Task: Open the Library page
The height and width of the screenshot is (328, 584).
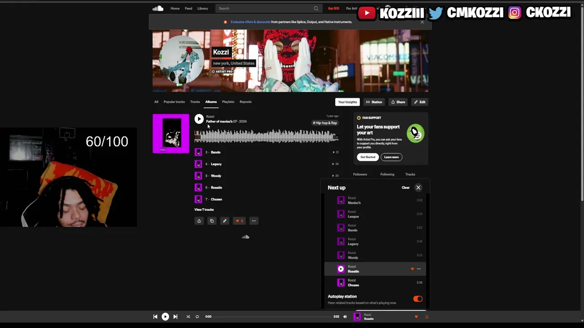Action: point(203,8)
